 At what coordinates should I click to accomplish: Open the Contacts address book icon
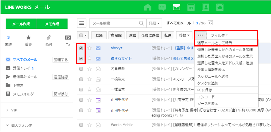(x=205, y=7)
